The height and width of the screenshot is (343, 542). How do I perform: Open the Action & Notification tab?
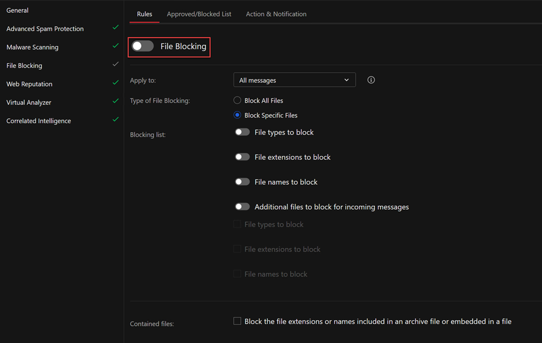276,14
